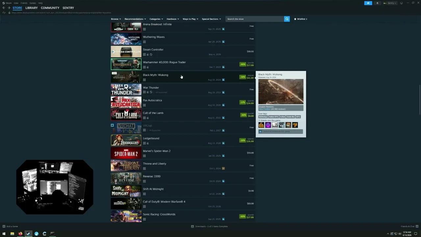Go forward with the Steam forward arrow

click(x=9, y=8)
